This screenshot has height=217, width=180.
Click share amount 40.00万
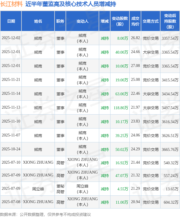tap(122, 52)
